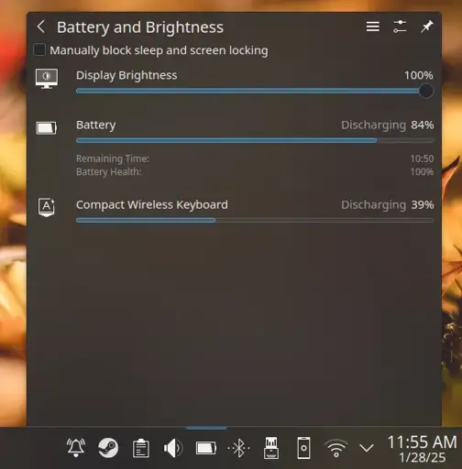
Task: Open the Wi-Fi networks tray icon
Action: point(336,448)
